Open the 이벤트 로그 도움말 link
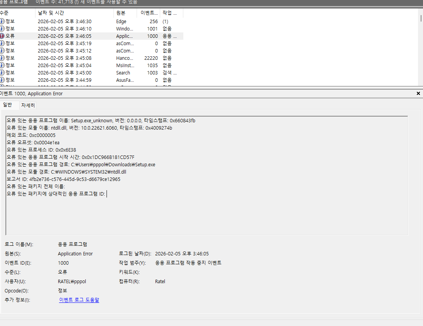The width and height of the screenshot is (423, 326). click(x=79, y=300)
